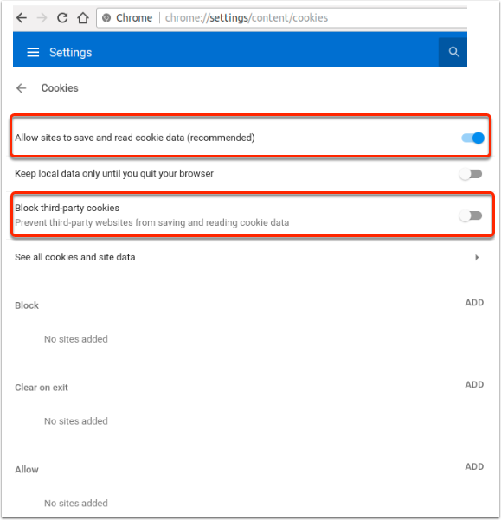This screenshot has height=520, width=501.
Task: Click the browser forward arrow
Action: click(42, 18)
